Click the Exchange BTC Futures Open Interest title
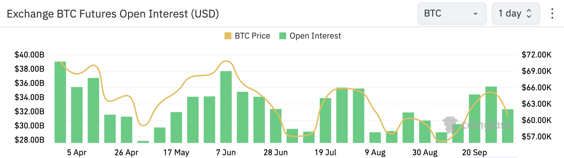The image size is (564, 158). click(113, 14)
